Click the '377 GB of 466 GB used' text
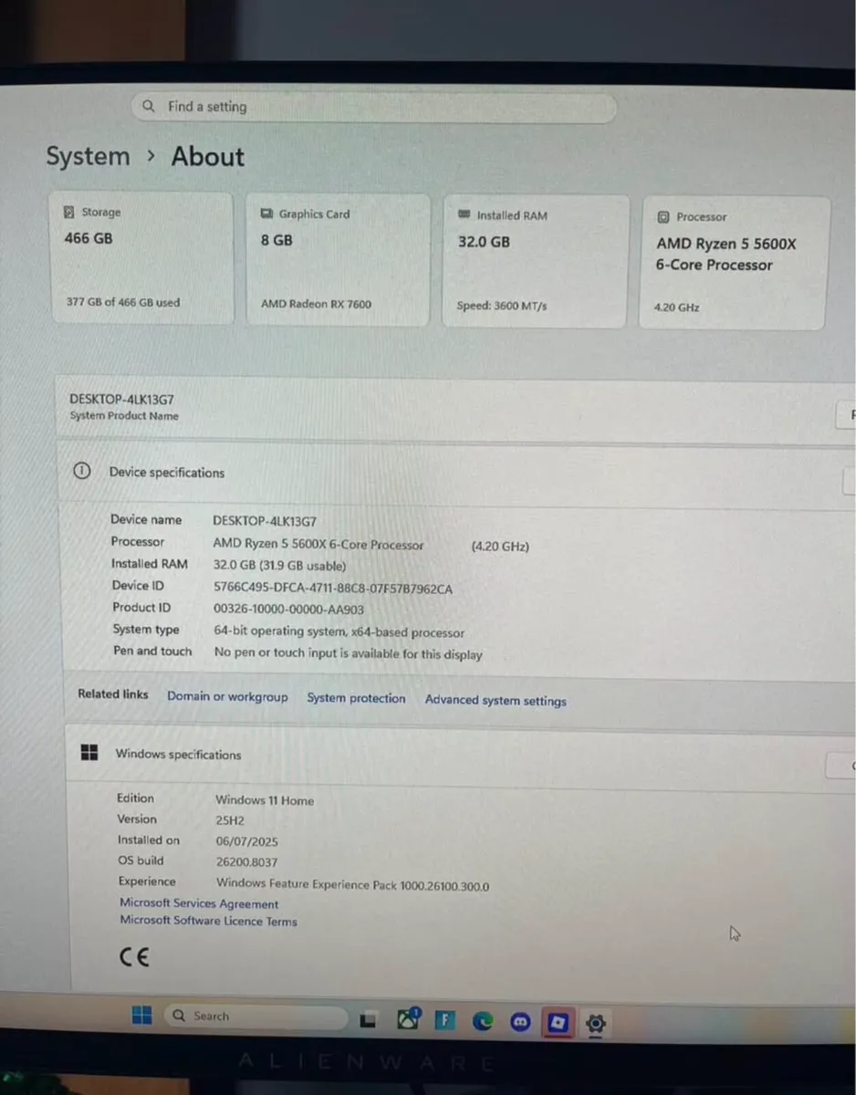The image size is (856, 1095). tap(123, 302)
